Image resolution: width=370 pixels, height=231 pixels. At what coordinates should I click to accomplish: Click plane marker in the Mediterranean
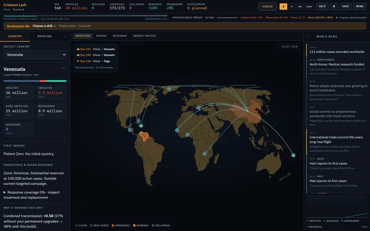[x=198, y=108]
